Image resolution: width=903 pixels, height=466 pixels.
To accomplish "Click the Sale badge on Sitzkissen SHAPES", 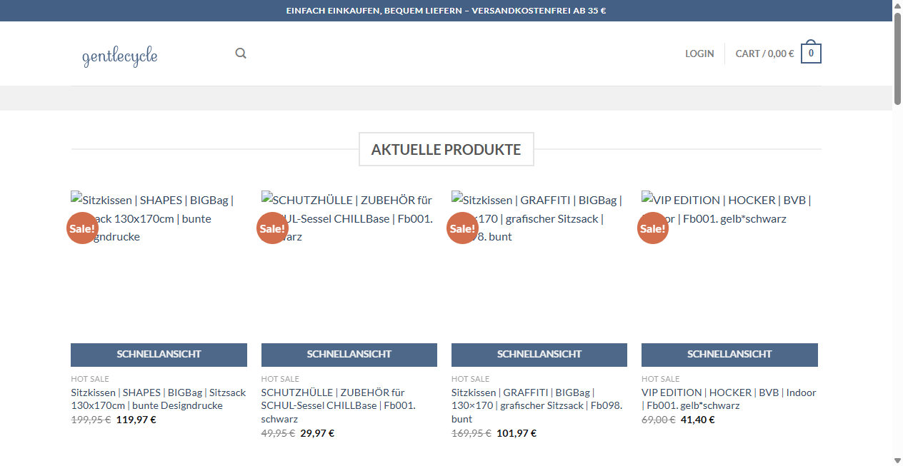I will coord(81,228).
